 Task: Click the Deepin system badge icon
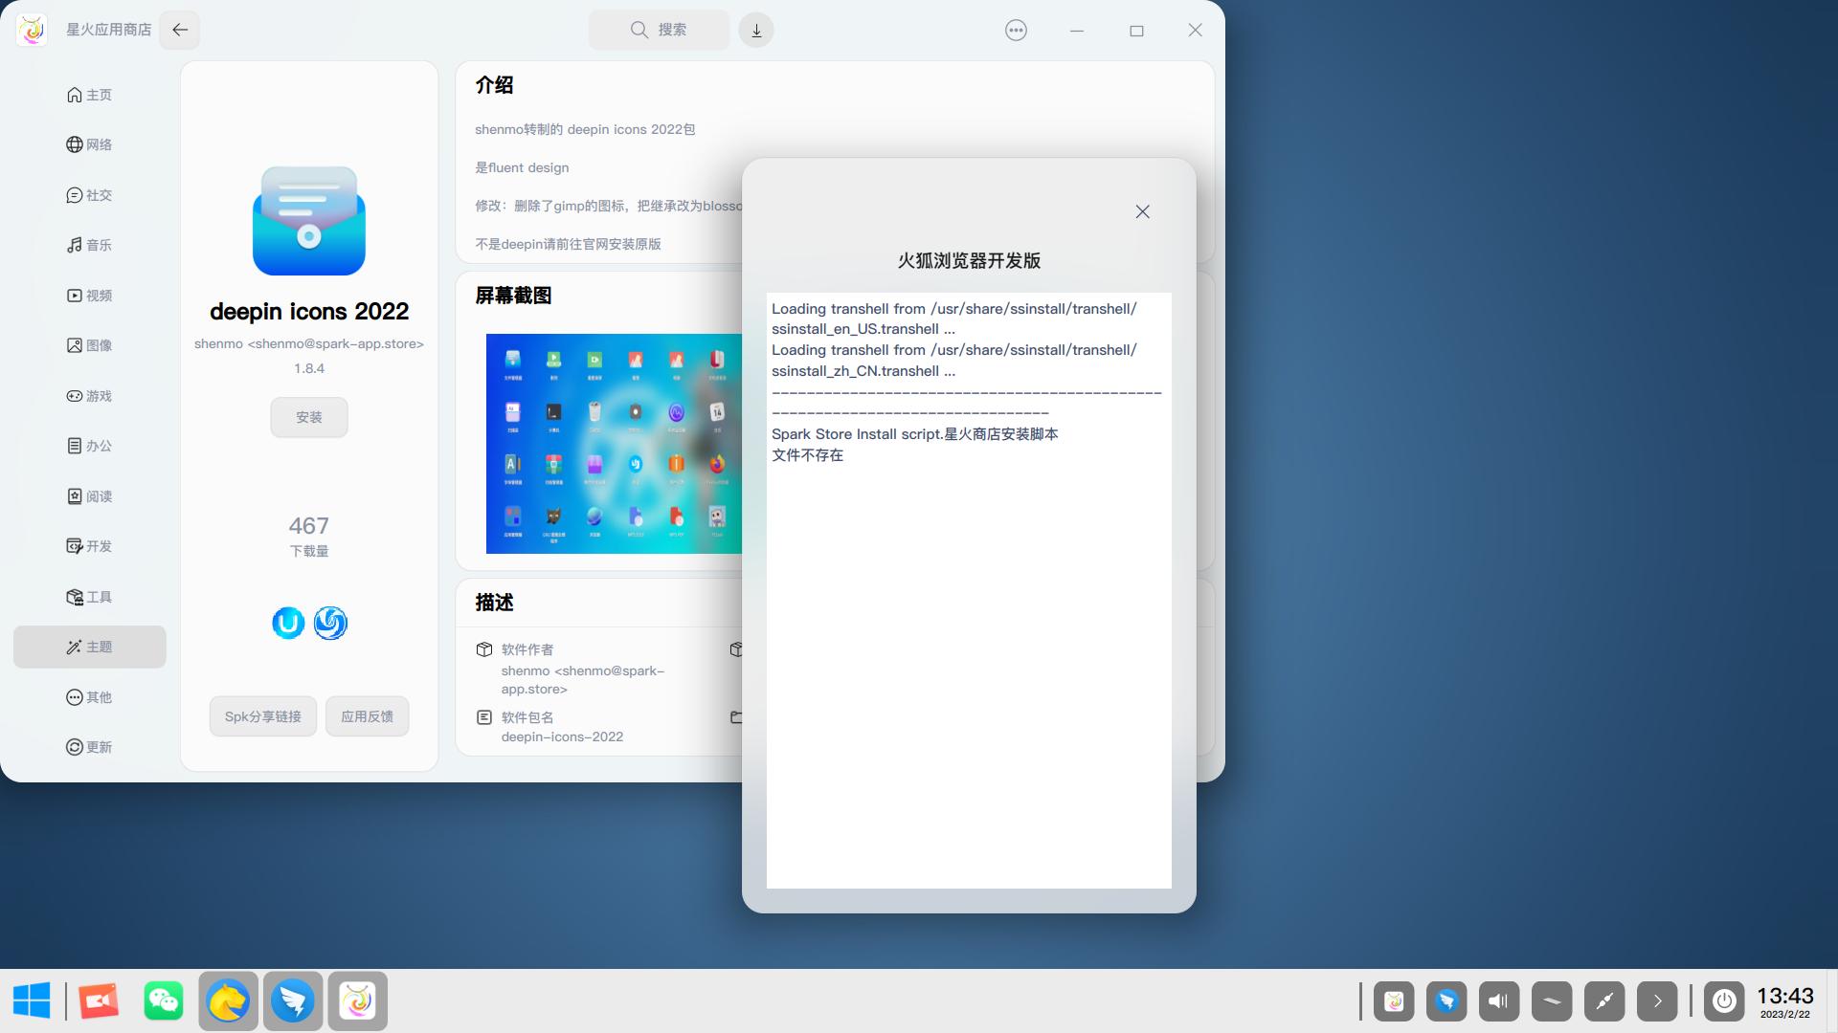[x=330, y=623]
